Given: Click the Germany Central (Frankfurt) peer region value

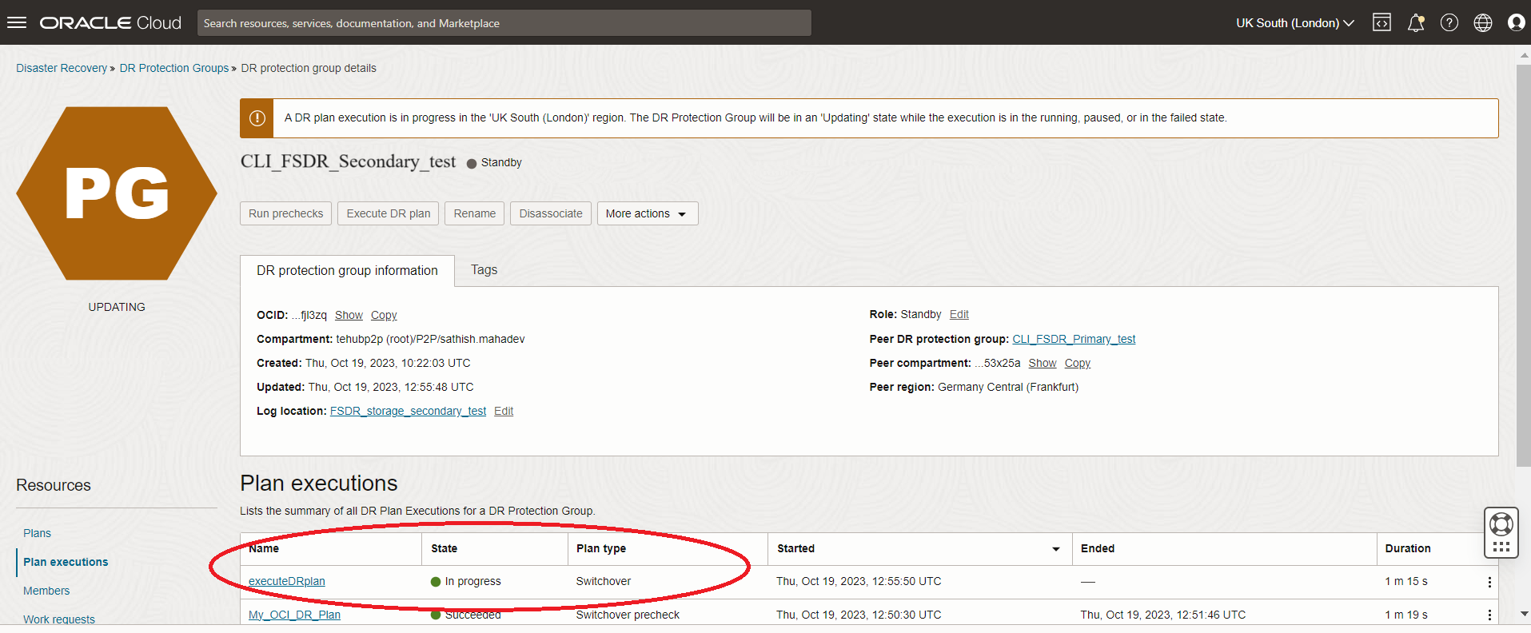Looking at the screenshot, I should click(1008, 387).
